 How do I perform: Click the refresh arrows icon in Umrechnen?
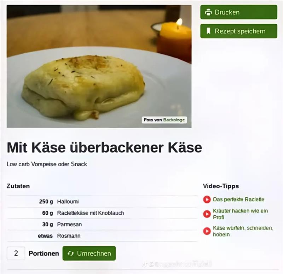(x=70, y=254)
